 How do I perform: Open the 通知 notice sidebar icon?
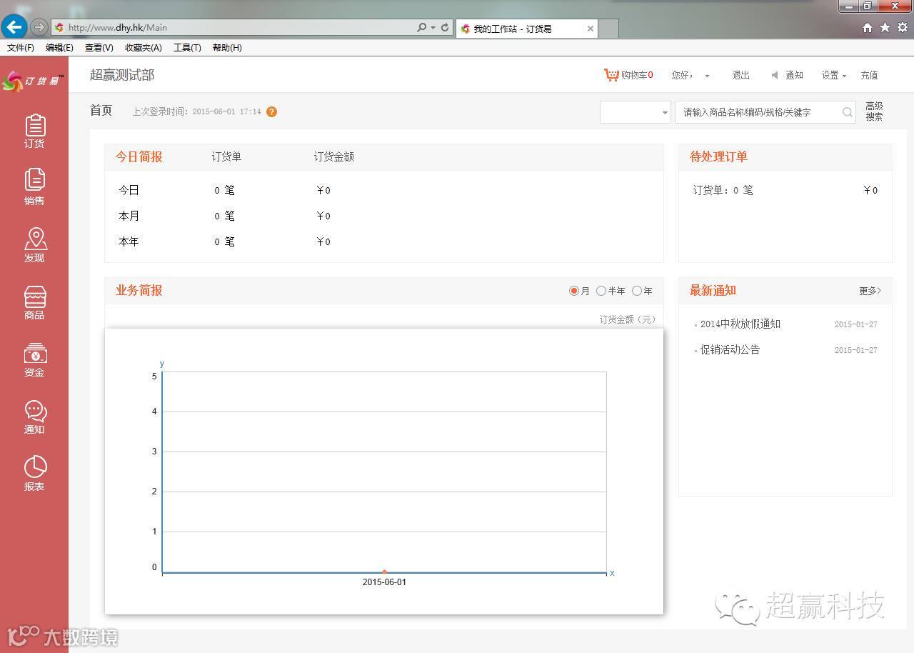(34, 417)
